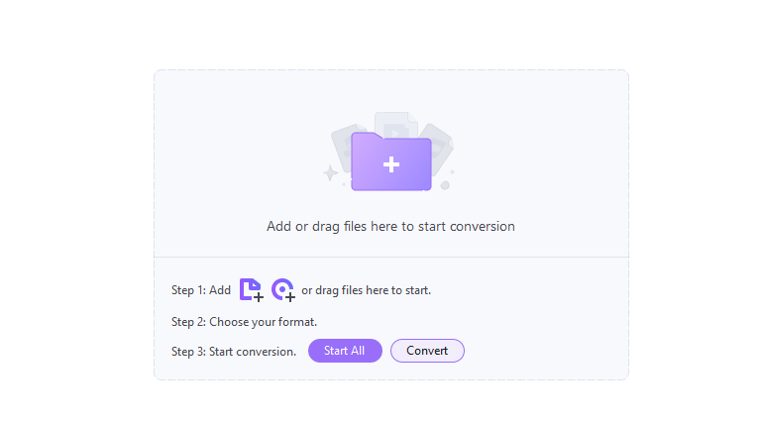Click the white plus sign on the folder
This screenshot has width=761, height=425.
pyautogui.click(x=391, y=165)
